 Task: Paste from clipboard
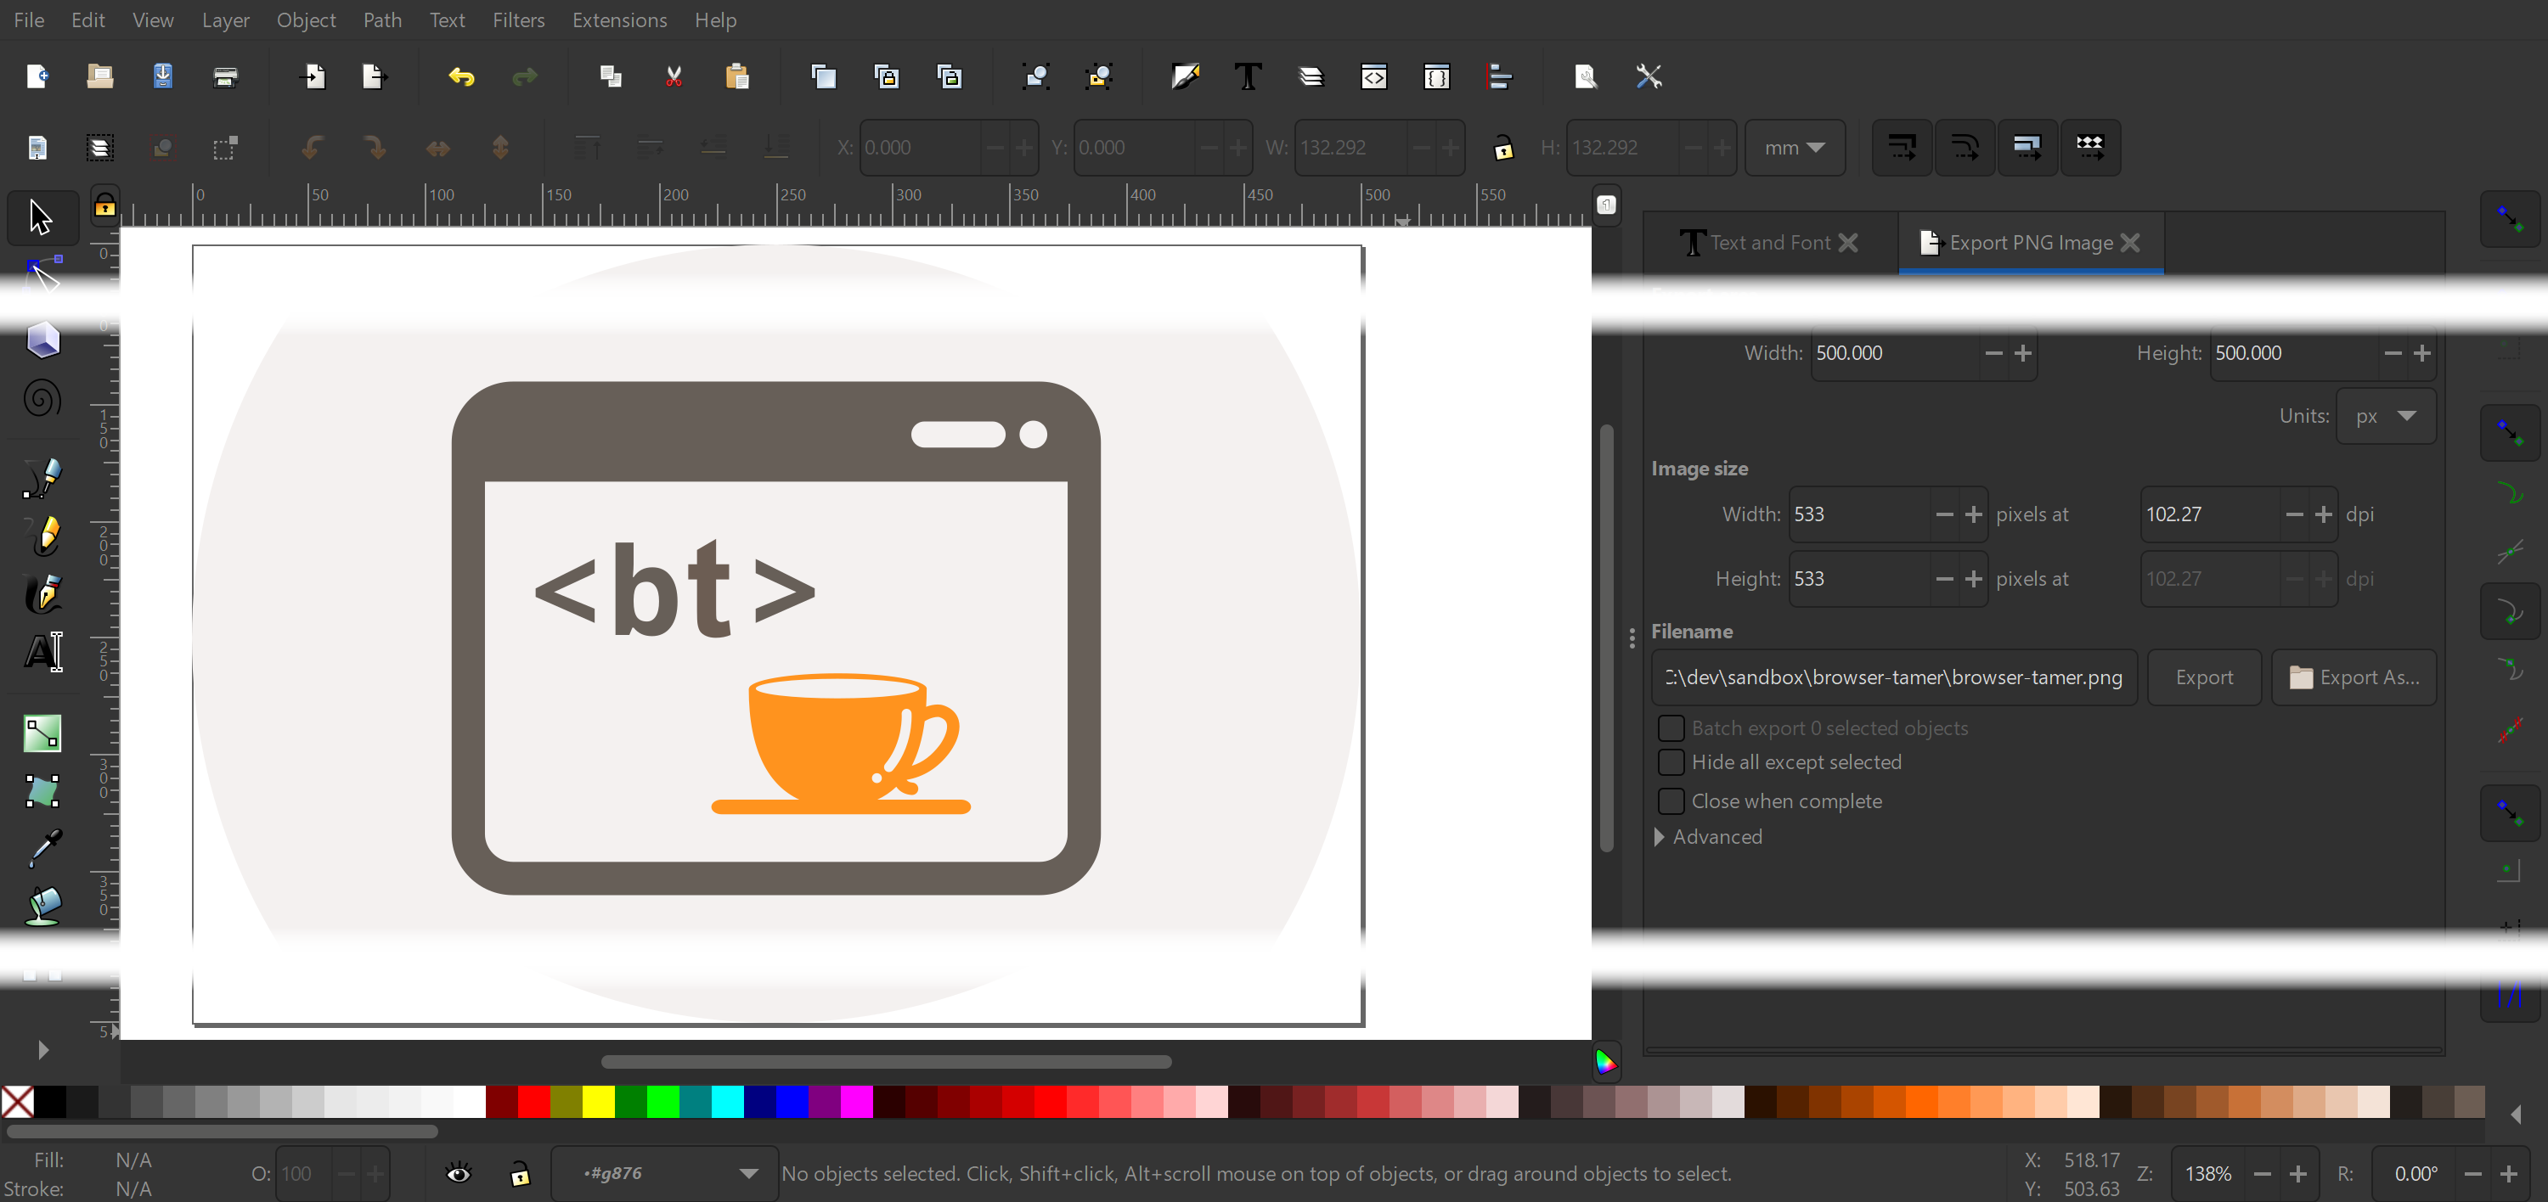(737, 76)
